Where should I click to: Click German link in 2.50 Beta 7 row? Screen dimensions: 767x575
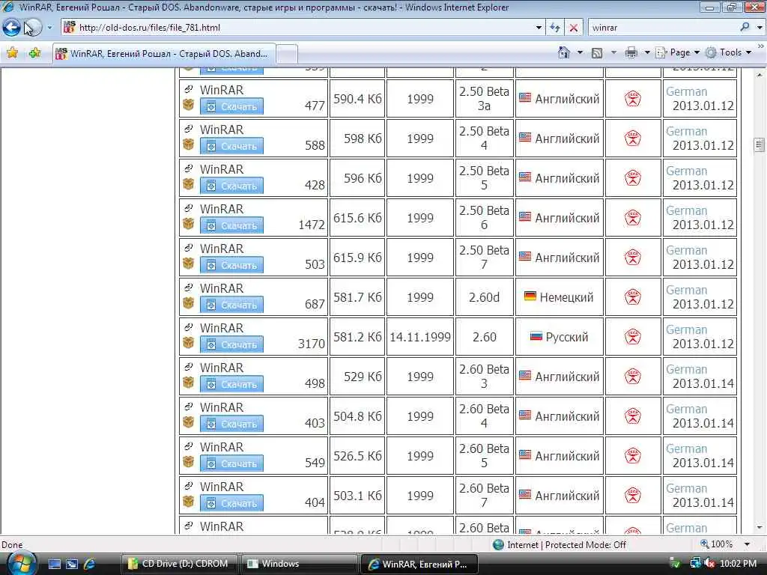pyautogui.click(x=686, y=250)
